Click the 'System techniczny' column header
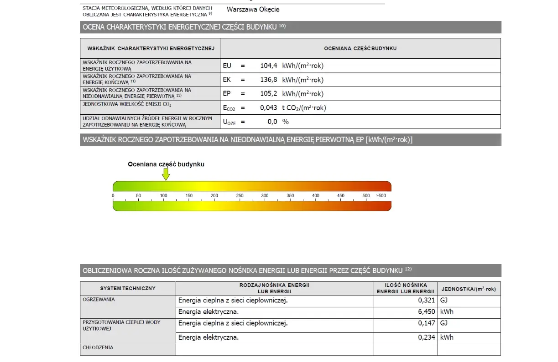 click(128, 288)
